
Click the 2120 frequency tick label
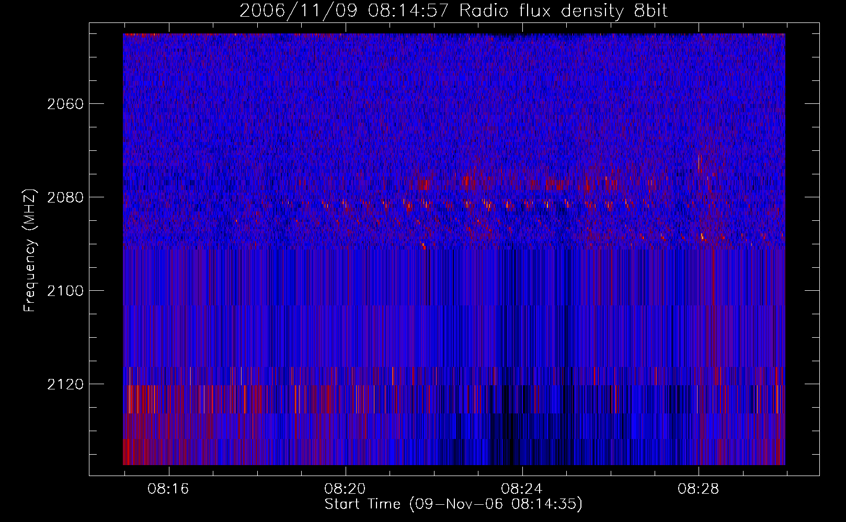pyautogui.click(x=65, y=384)
